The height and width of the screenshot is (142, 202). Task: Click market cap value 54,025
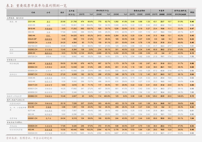(73, 36)
